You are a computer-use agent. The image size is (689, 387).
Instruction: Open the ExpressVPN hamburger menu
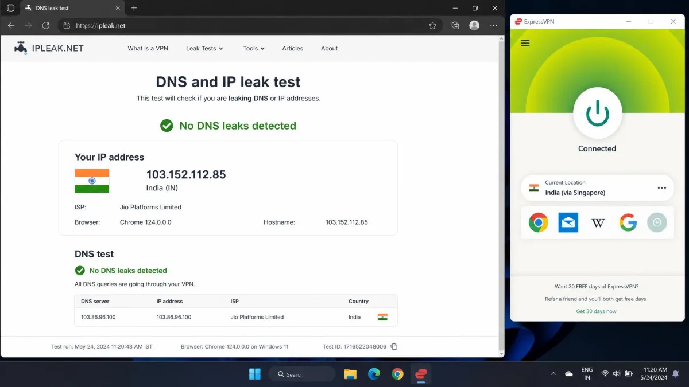click(x=525, y=43)
